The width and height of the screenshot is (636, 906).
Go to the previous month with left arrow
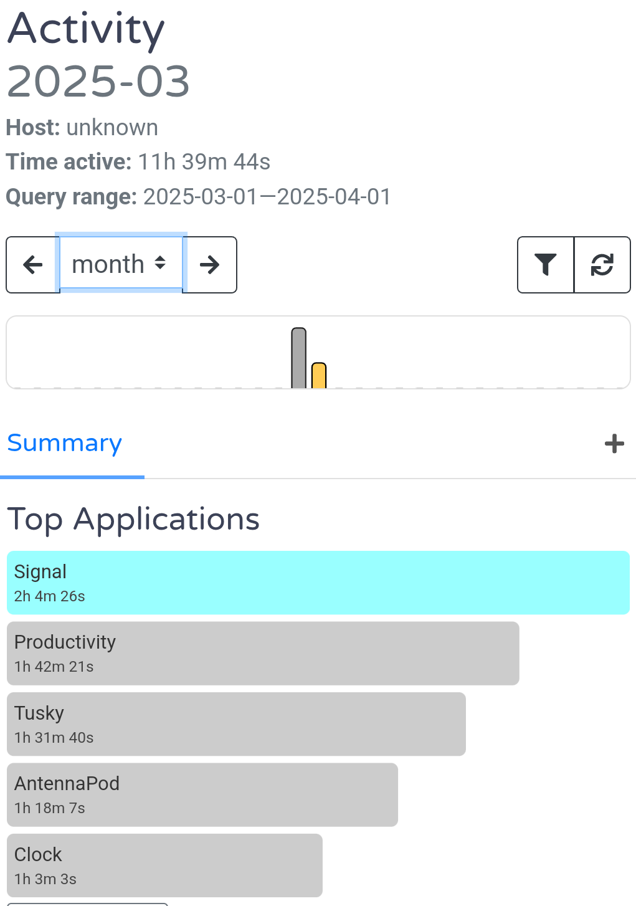33,265
